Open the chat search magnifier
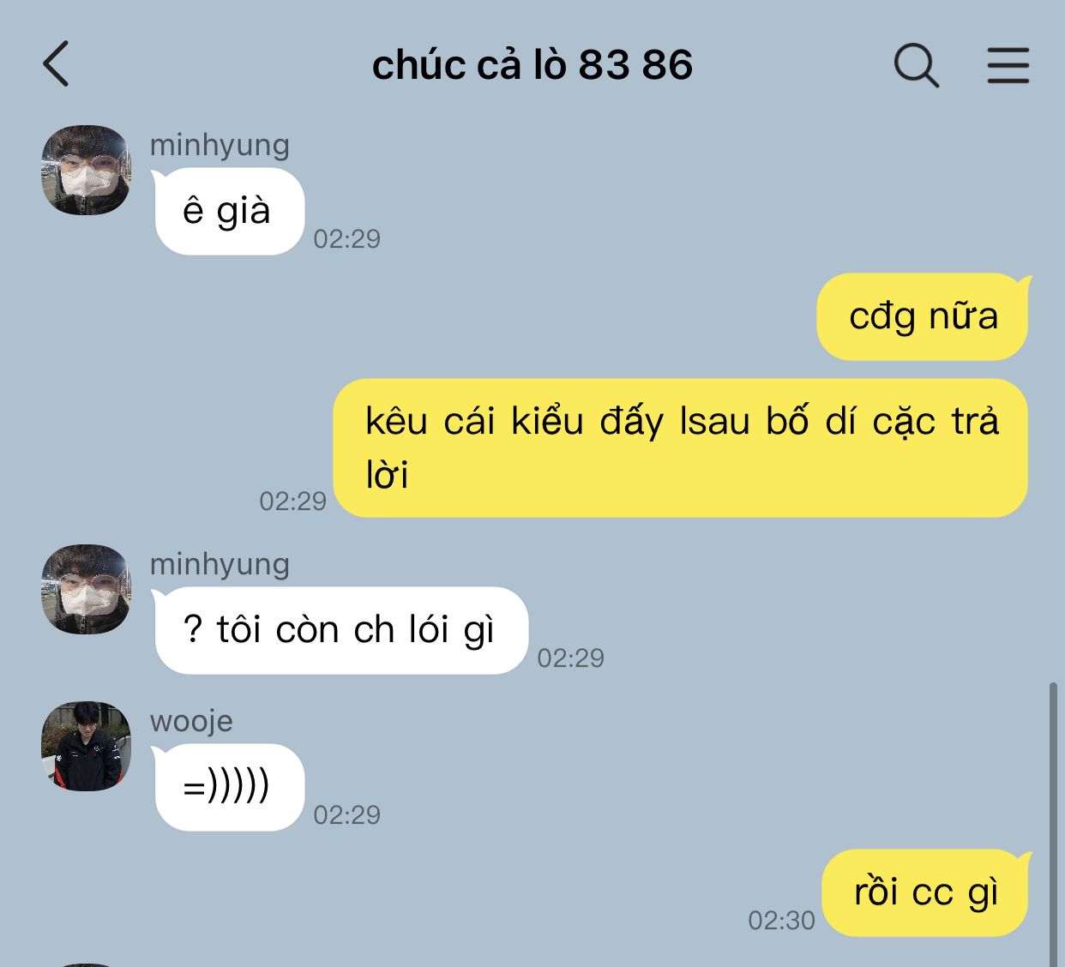Screen dimensions: 1065x967 tap(916, 65)
